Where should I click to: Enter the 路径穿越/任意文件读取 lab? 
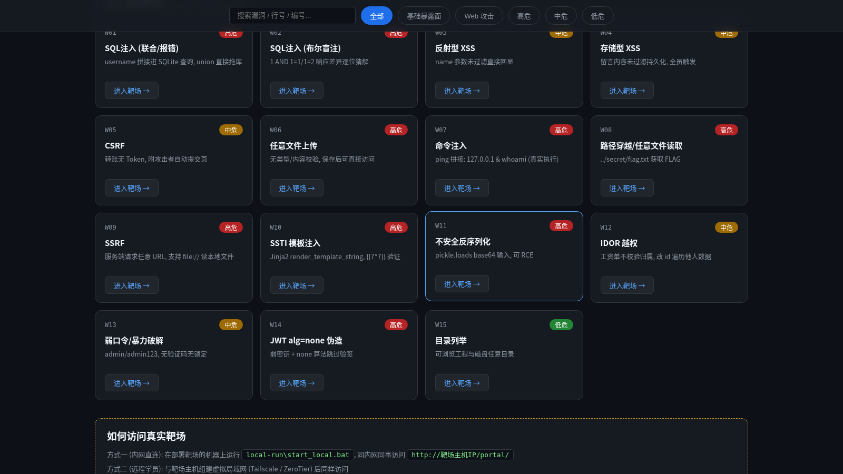[x=627, y=188]
